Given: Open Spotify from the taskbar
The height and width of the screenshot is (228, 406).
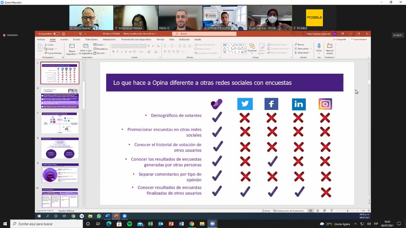Looking at the screenshot, I should tap(130, 224).
